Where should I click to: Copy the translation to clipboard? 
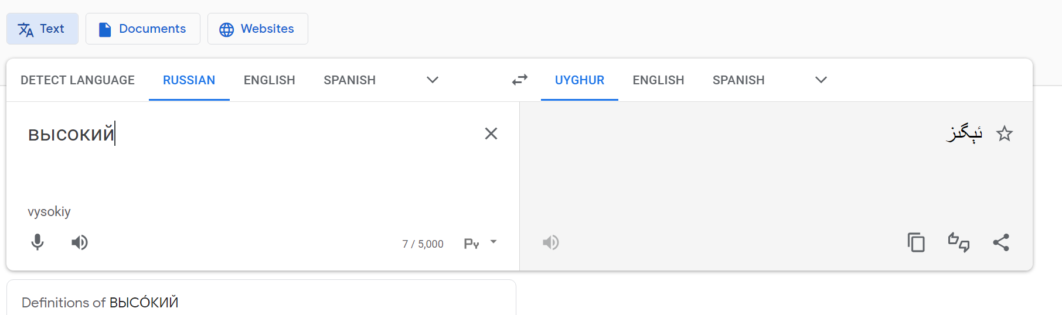coord(915,242)
